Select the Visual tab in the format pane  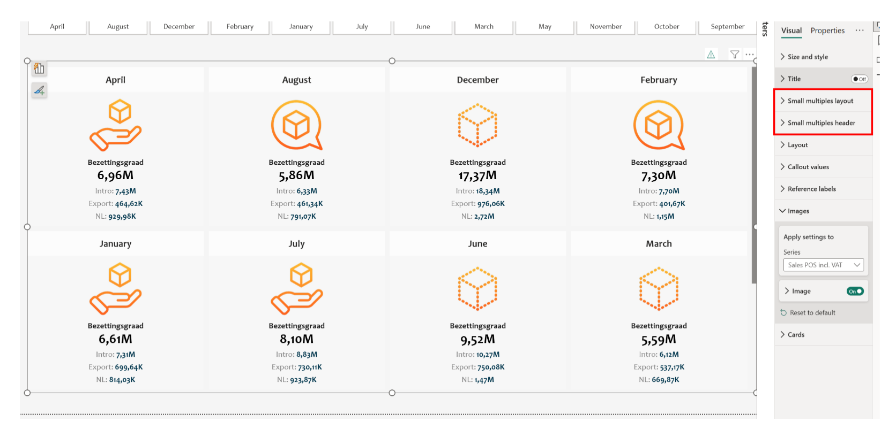tap(791, 30)
